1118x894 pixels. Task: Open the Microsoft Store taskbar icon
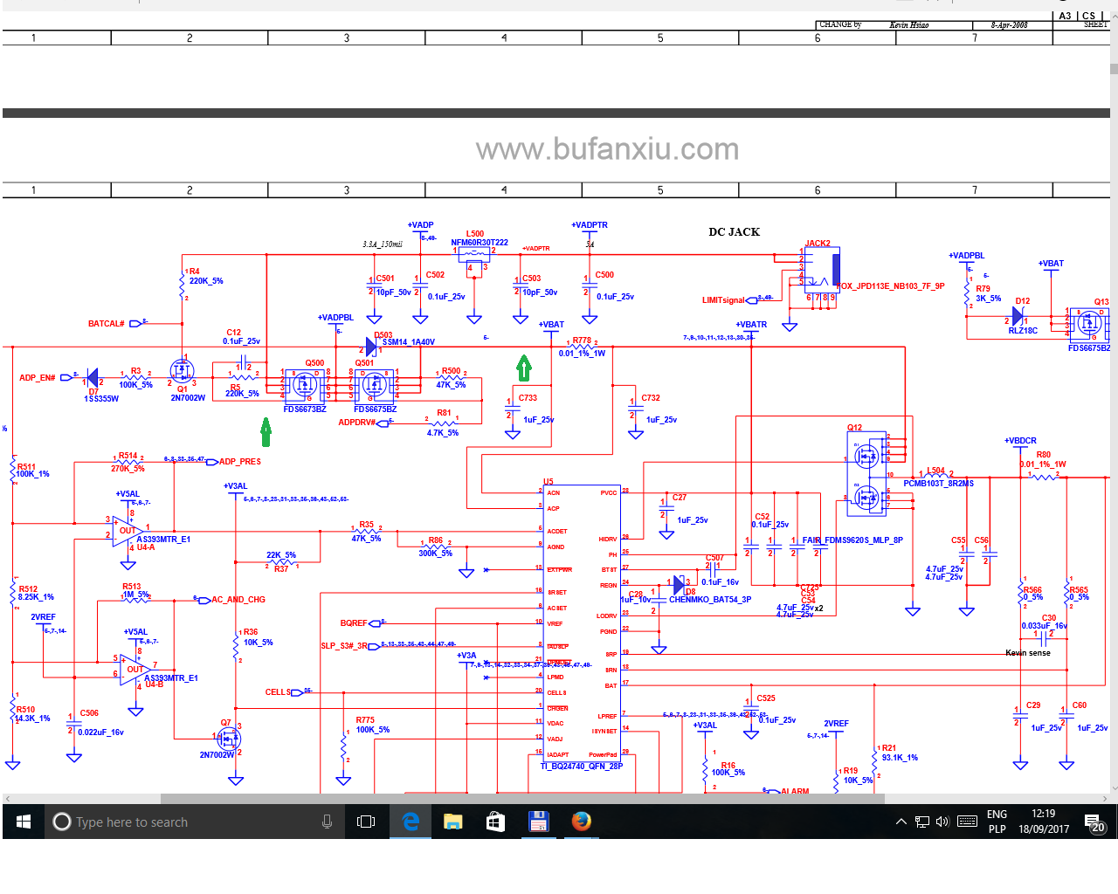click(x=495, y=822)
